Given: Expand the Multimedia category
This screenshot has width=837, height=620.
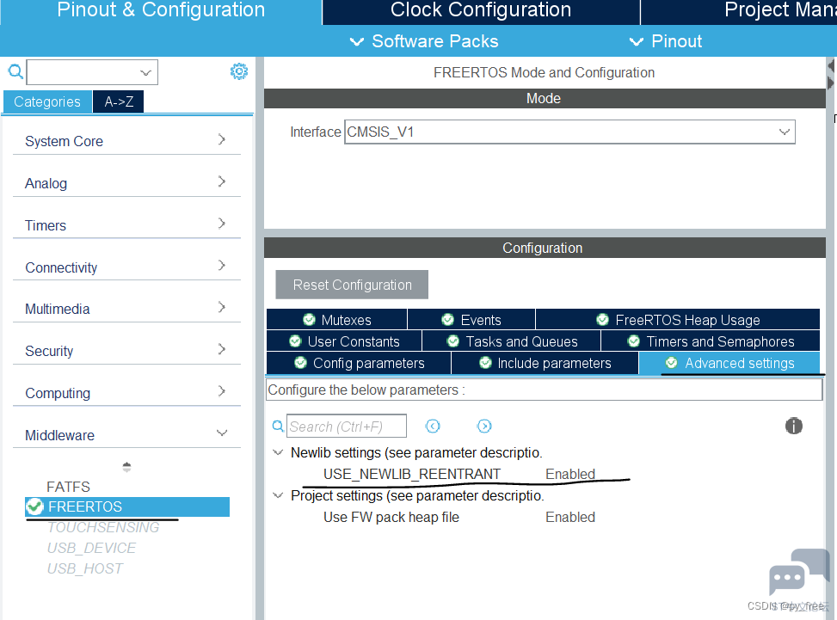Looking at the screenshot, I should [126, 309].
